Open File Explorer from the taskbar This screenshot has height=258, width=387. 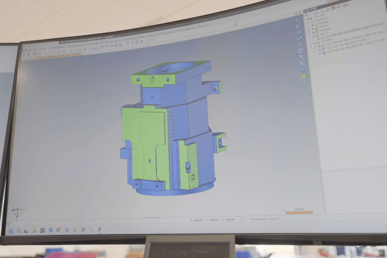(x=34, y=230)
